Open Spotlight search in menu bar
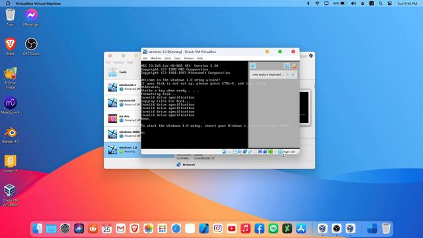Image resolution: width=423 pixels, height=238 pixels. [381, 3]
